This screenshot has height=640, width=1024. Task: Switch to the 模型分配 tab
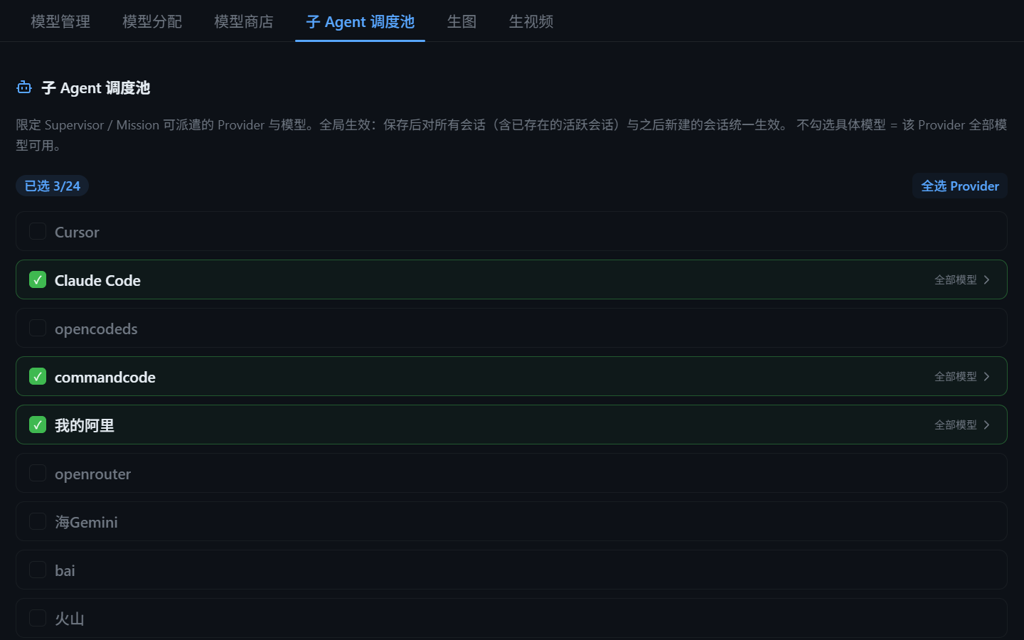pos(152,21)
